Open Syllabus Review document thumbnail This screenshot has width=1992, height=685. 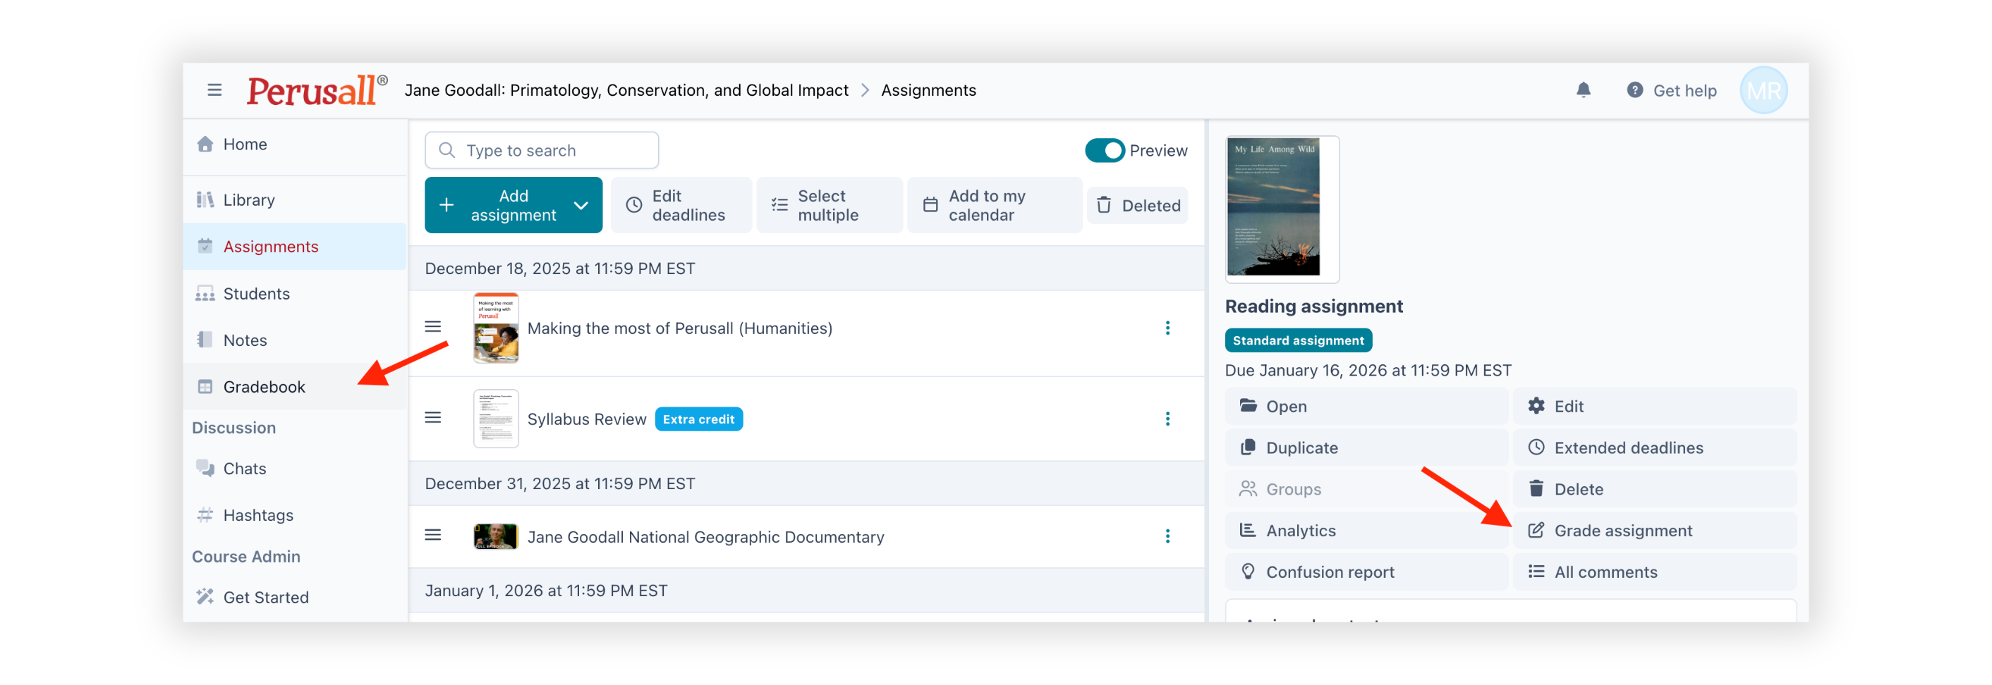(x=496, y=419)
